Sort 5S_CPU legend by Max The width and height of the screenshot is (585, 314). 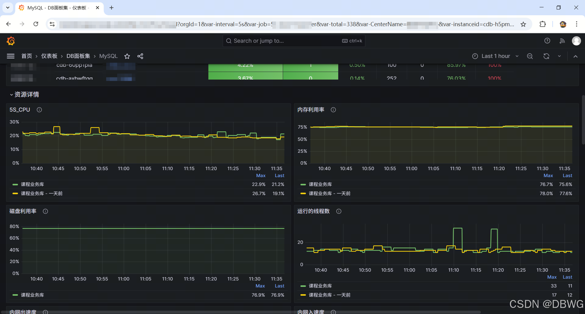(x=261, y=176)
